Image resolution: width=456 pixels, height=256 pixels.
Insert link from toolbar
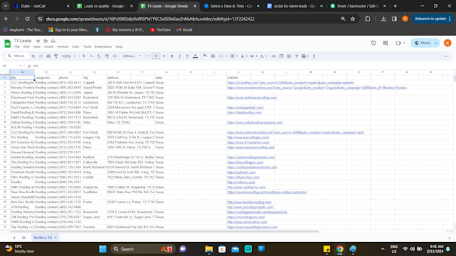pyautogui.click(x=274, y=56)
